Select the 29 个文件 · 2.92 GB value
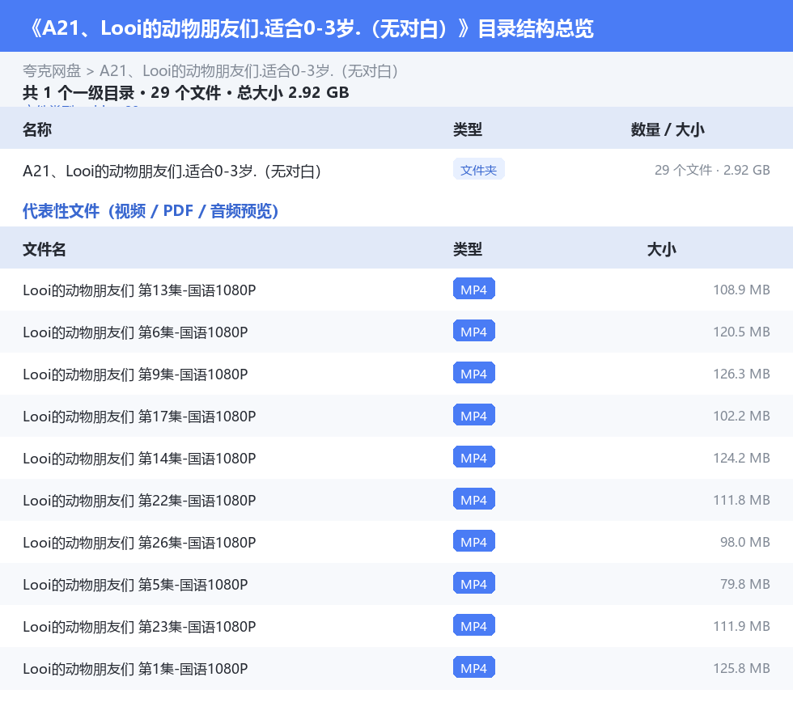 click(712, 170)
